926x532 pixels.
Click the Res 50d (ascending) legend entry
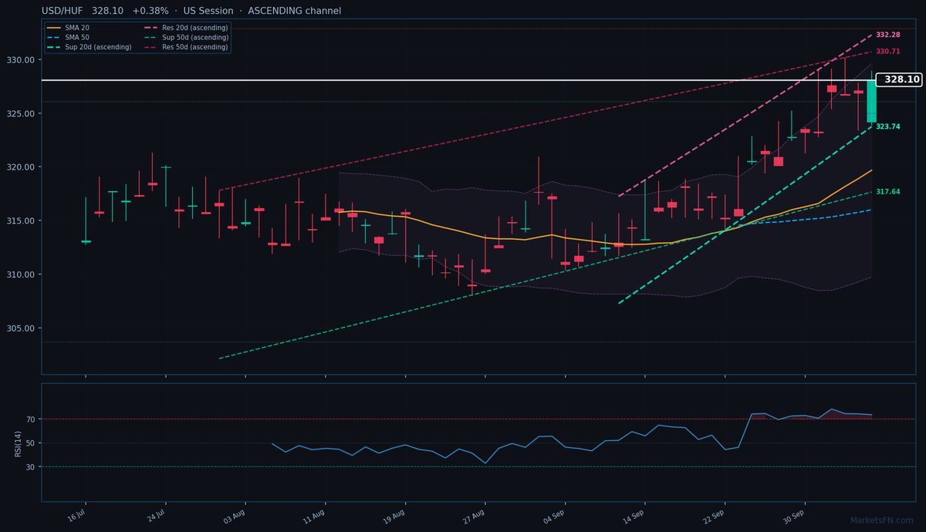(x=186, y=47)
